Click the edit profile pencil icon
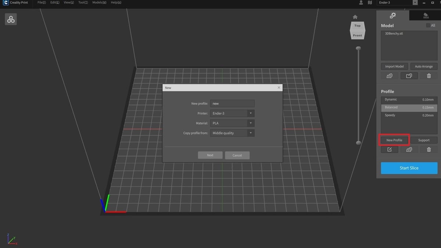This screenshot has width=441, height=248. click(390, 150)
